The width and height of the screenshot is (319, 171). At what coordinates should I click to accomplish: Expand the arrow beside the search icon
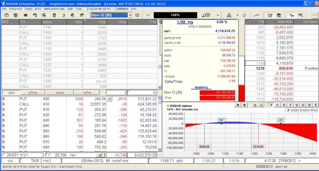click(217, 15)
